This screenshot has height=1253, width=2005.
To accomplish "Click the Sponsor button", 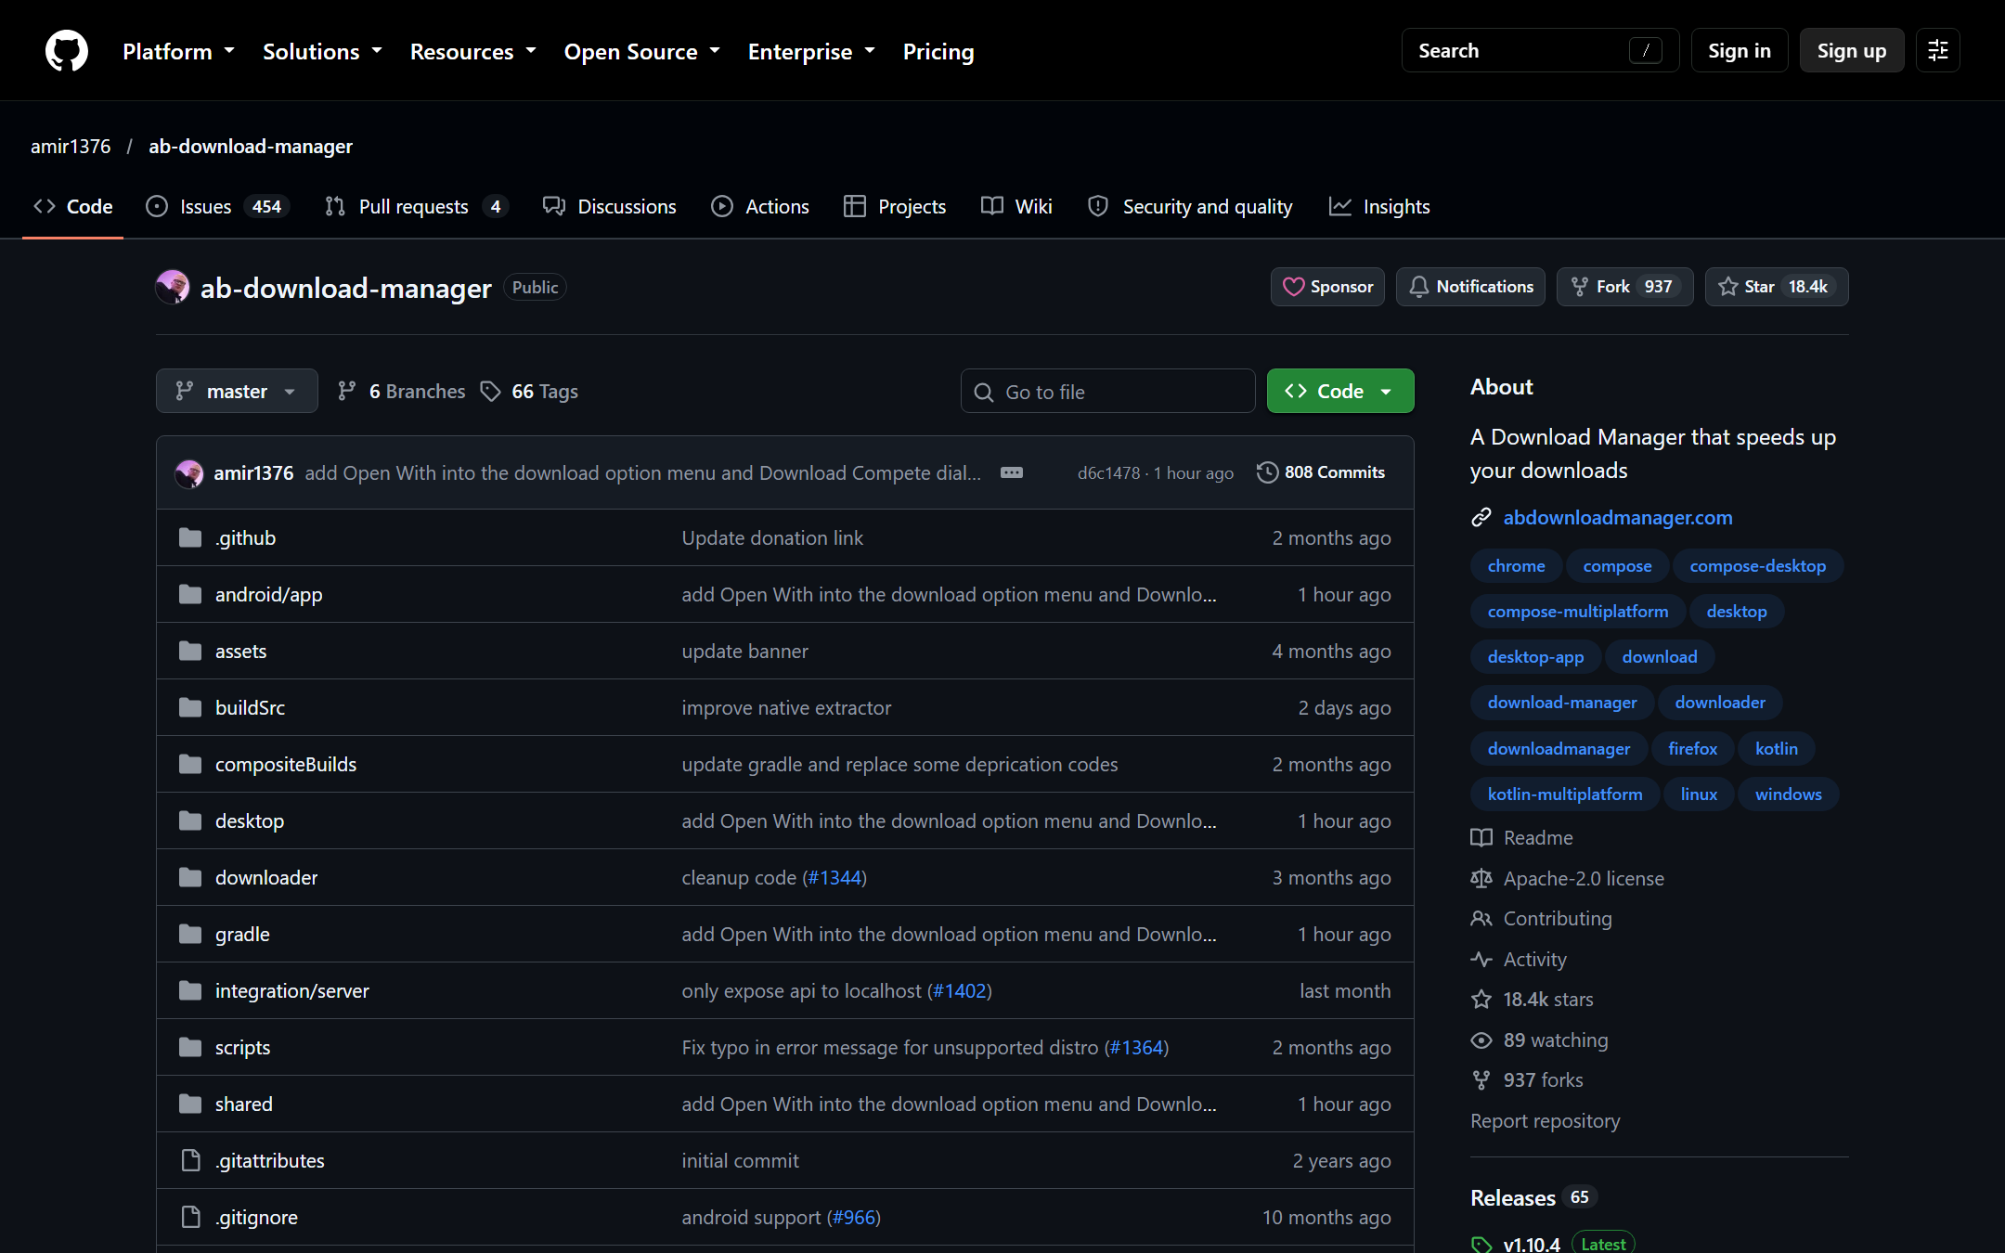I will 1327,287.
